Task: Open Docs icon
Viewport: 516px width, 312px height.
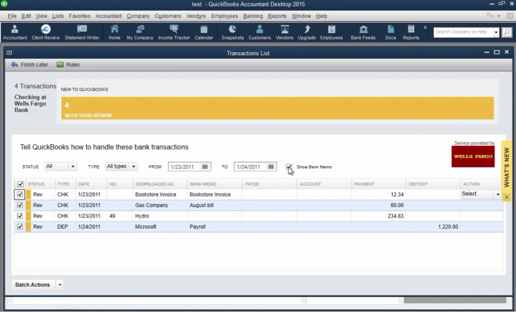Action: (390, 32)
